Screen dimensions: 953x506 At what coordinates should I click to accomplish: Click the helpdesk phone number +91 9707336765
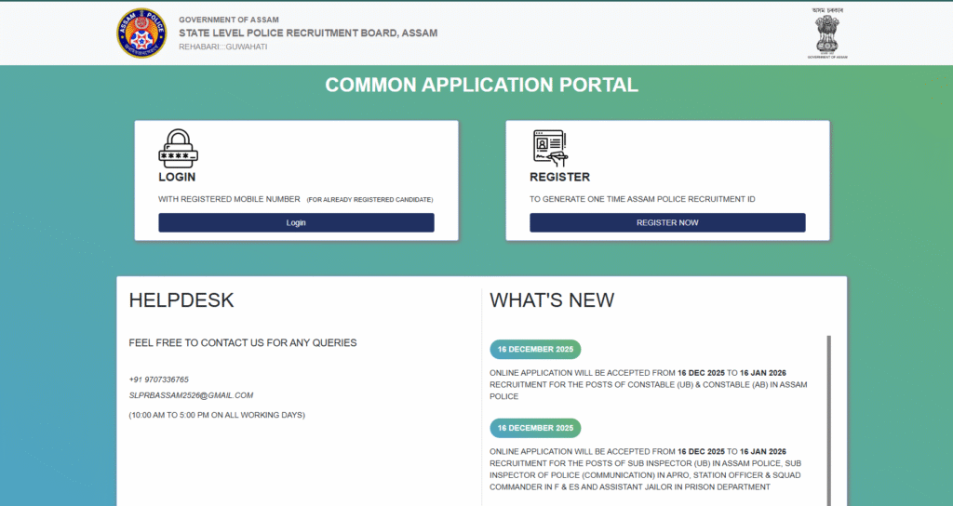159,379
